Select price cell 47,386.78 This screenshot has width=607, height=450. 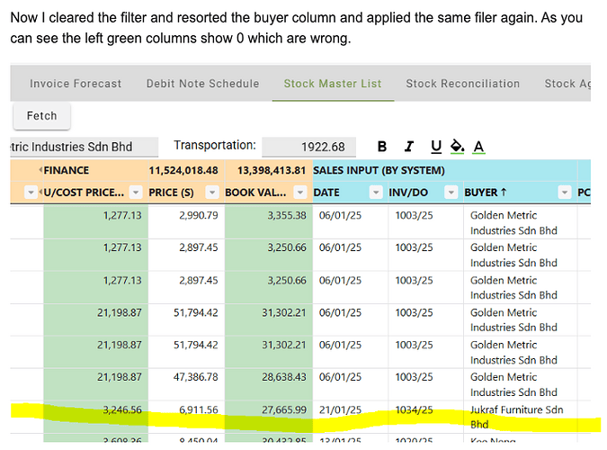coord(186,384)
